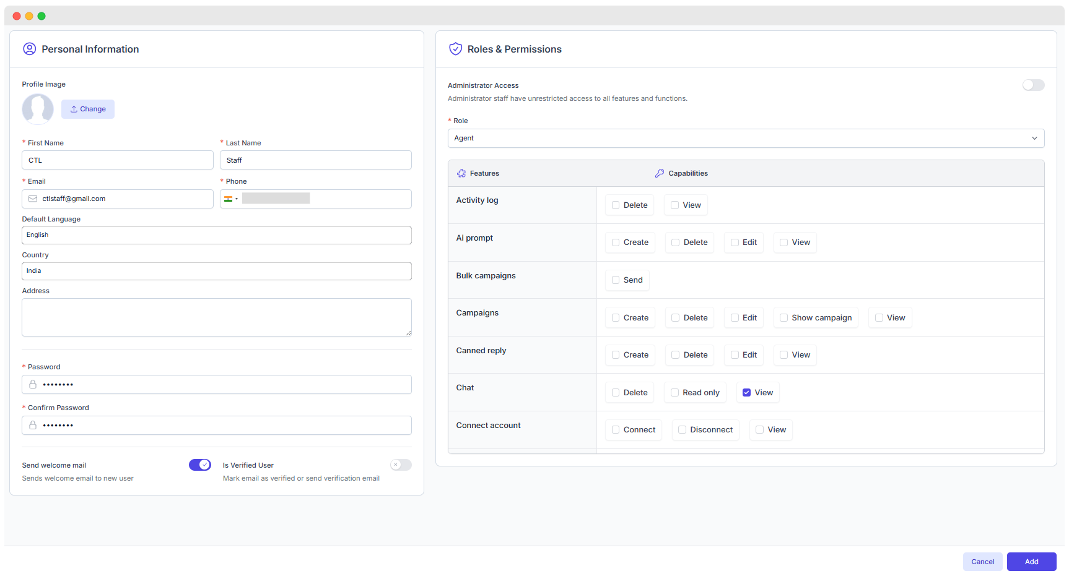Click the lock icon in Password field

click(33, 384)
